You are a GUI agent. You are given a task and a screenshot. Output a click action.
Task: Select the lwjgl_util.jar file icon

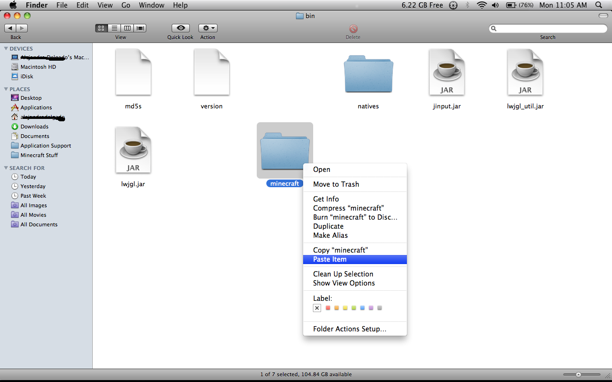click(x=525, y=72)
